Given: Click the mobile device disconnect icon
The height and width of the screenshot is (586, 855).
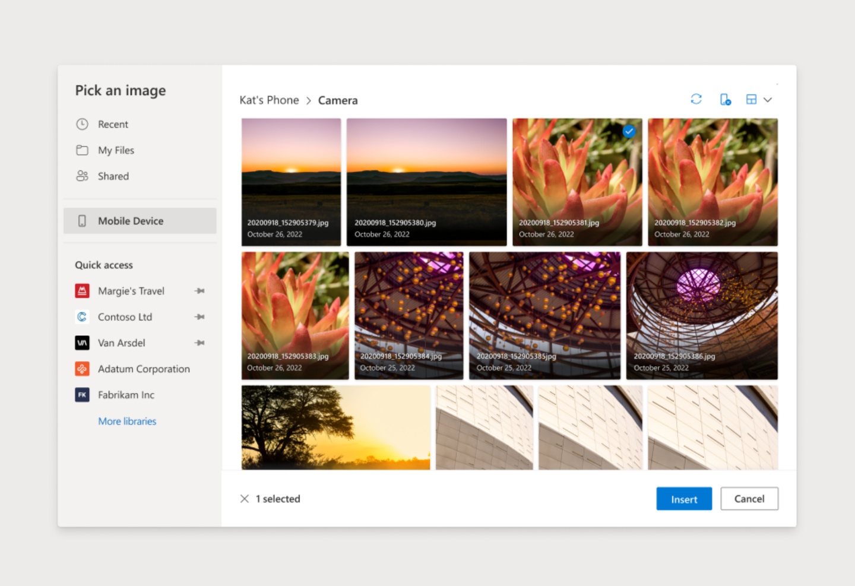Looking at the screenshot, I should (x=725, y=100).
